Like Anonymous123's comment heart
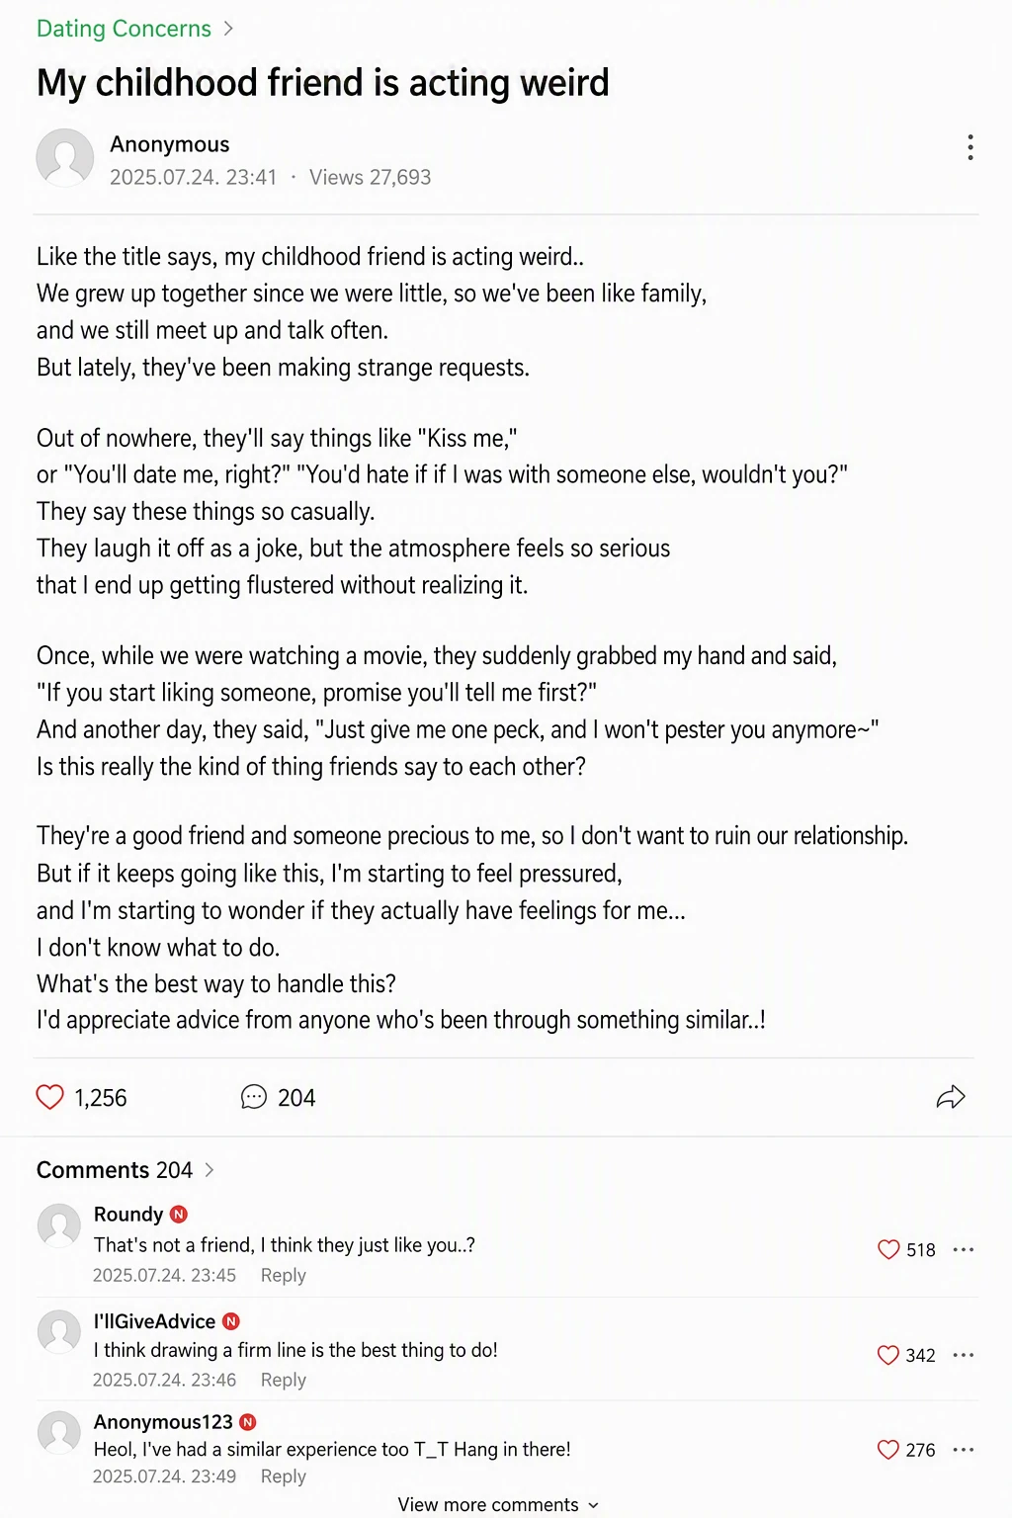Screen dimensions: 1012x1518 [x=888, y=1450]
